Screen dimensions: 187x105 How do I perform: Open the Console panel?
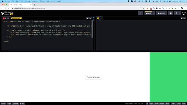3,104
